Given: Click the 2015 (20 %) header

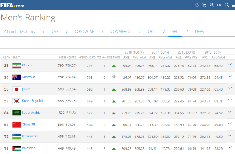Looking at the screenshot, I should [x=213, y=52].
